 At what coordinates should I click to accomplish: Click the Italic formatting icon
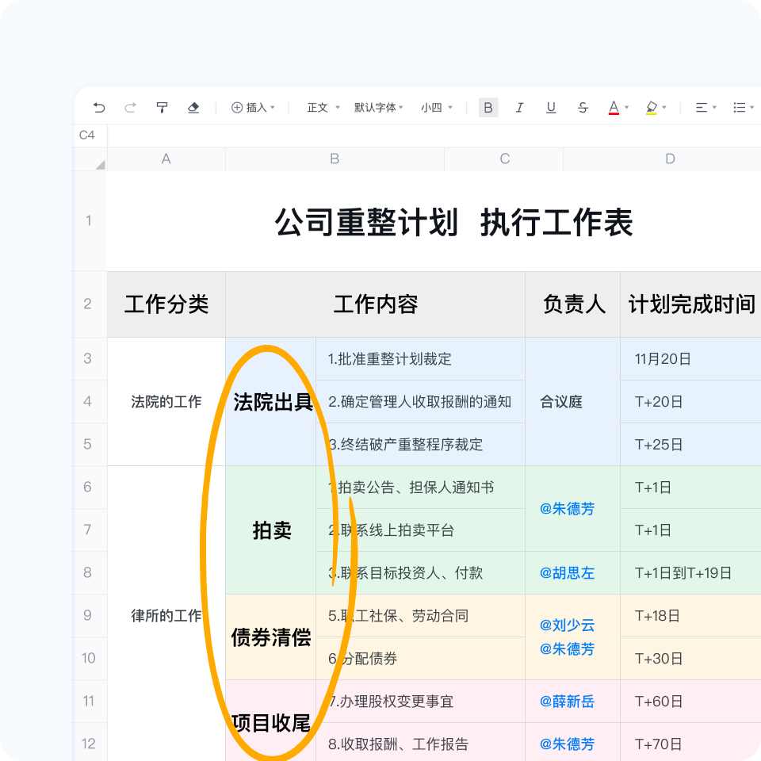point(519,108)
